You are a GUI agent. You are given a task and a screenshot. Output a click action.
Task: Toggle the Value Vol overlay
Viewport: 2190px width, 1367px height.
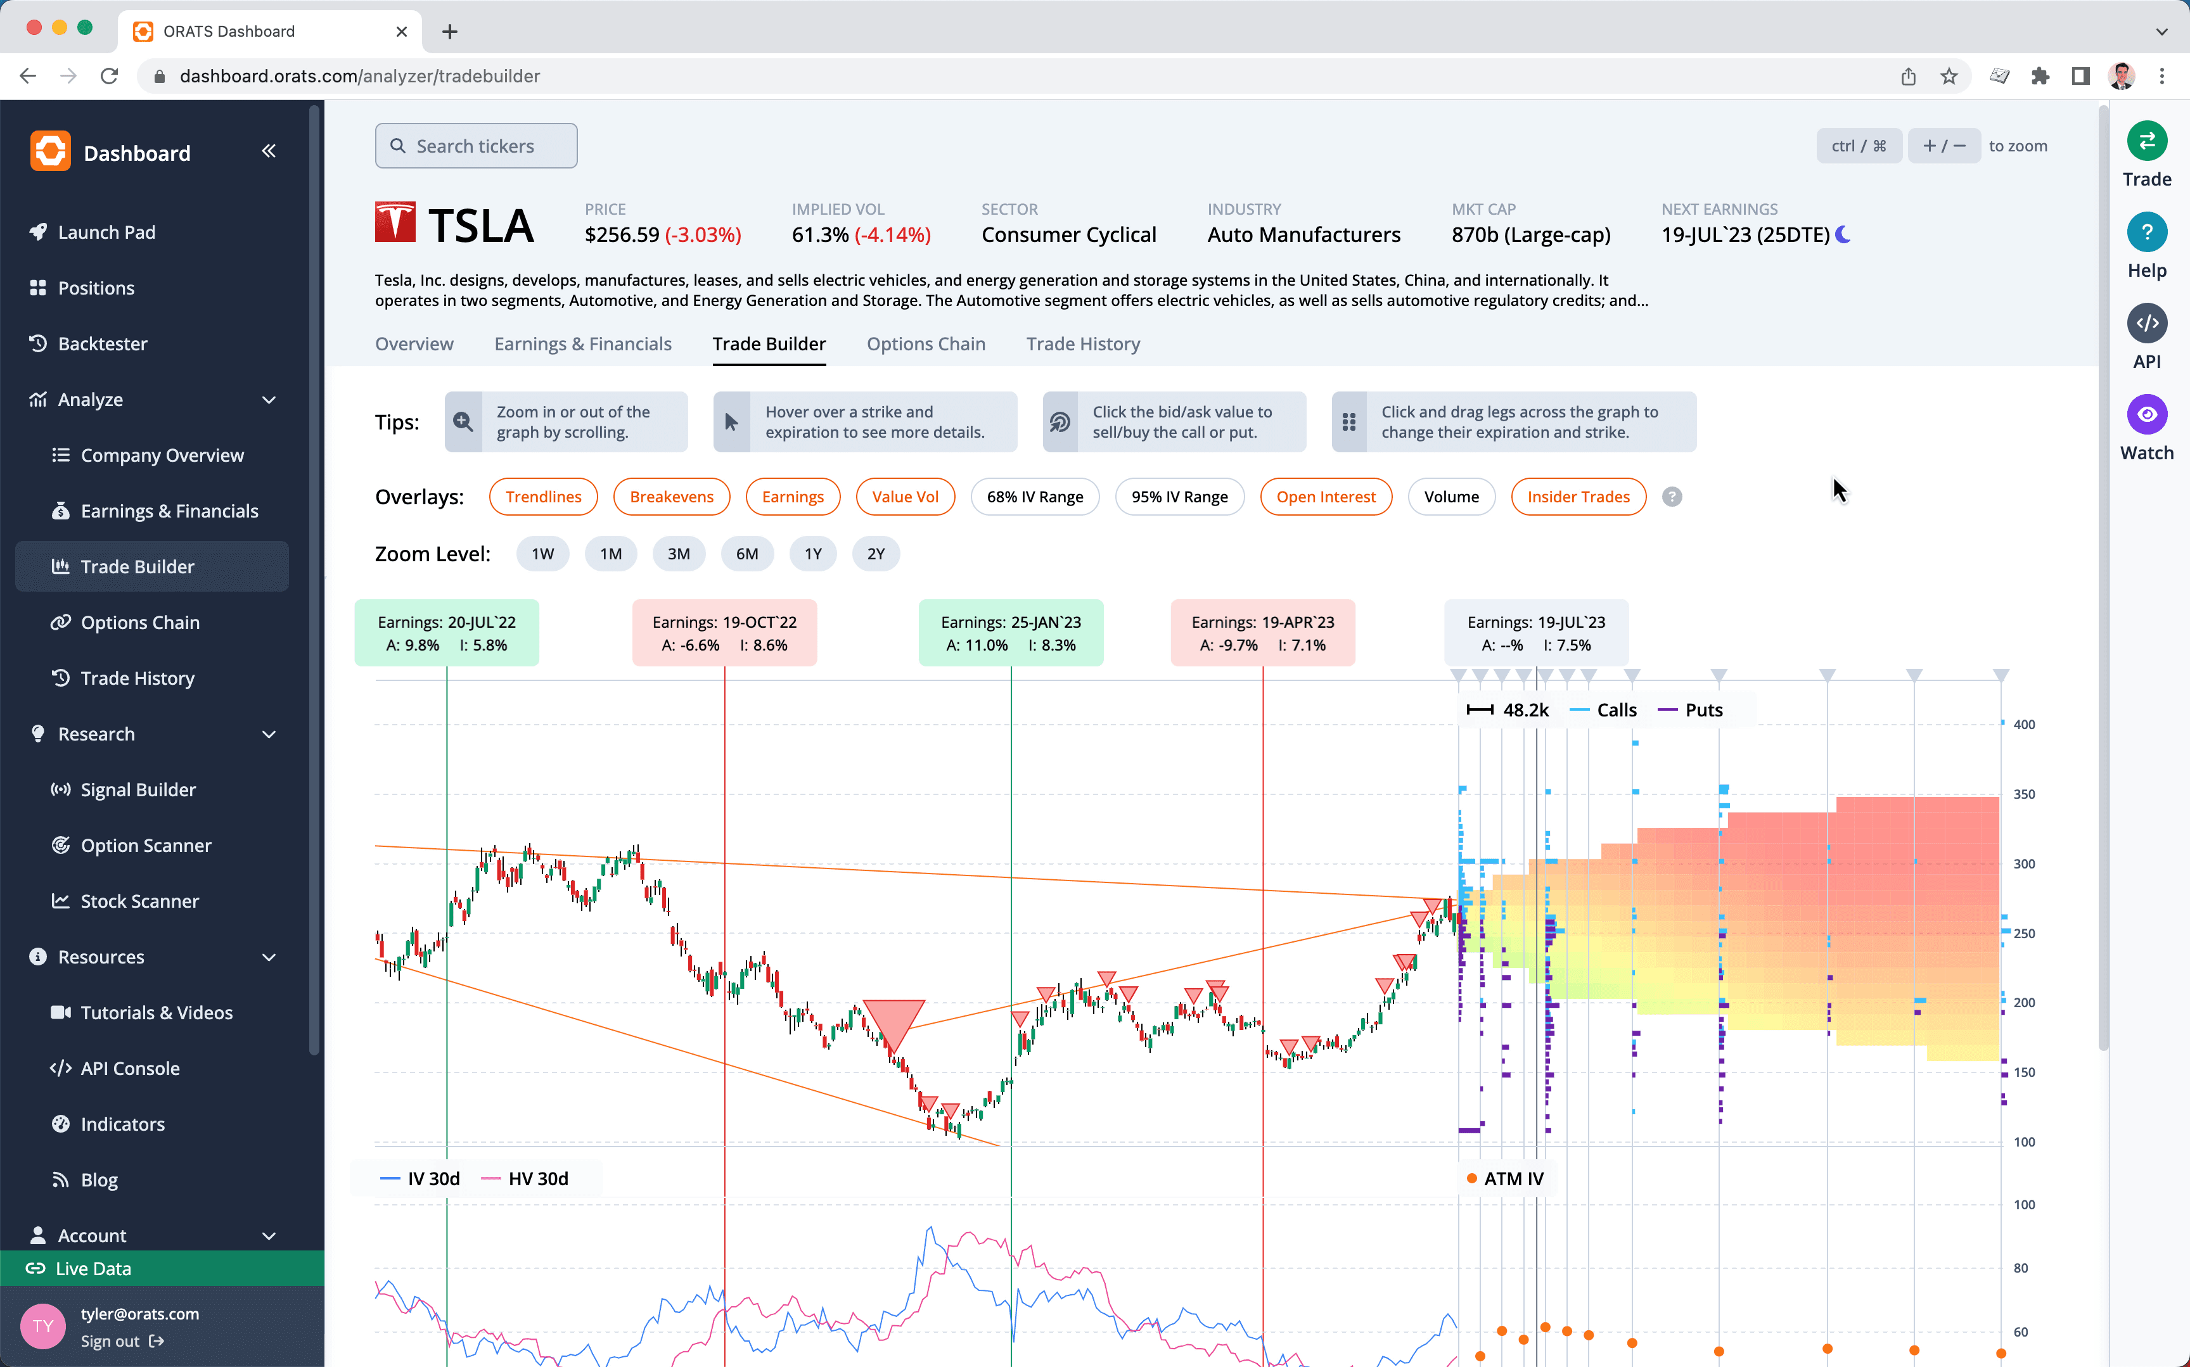tap(905, 497)
